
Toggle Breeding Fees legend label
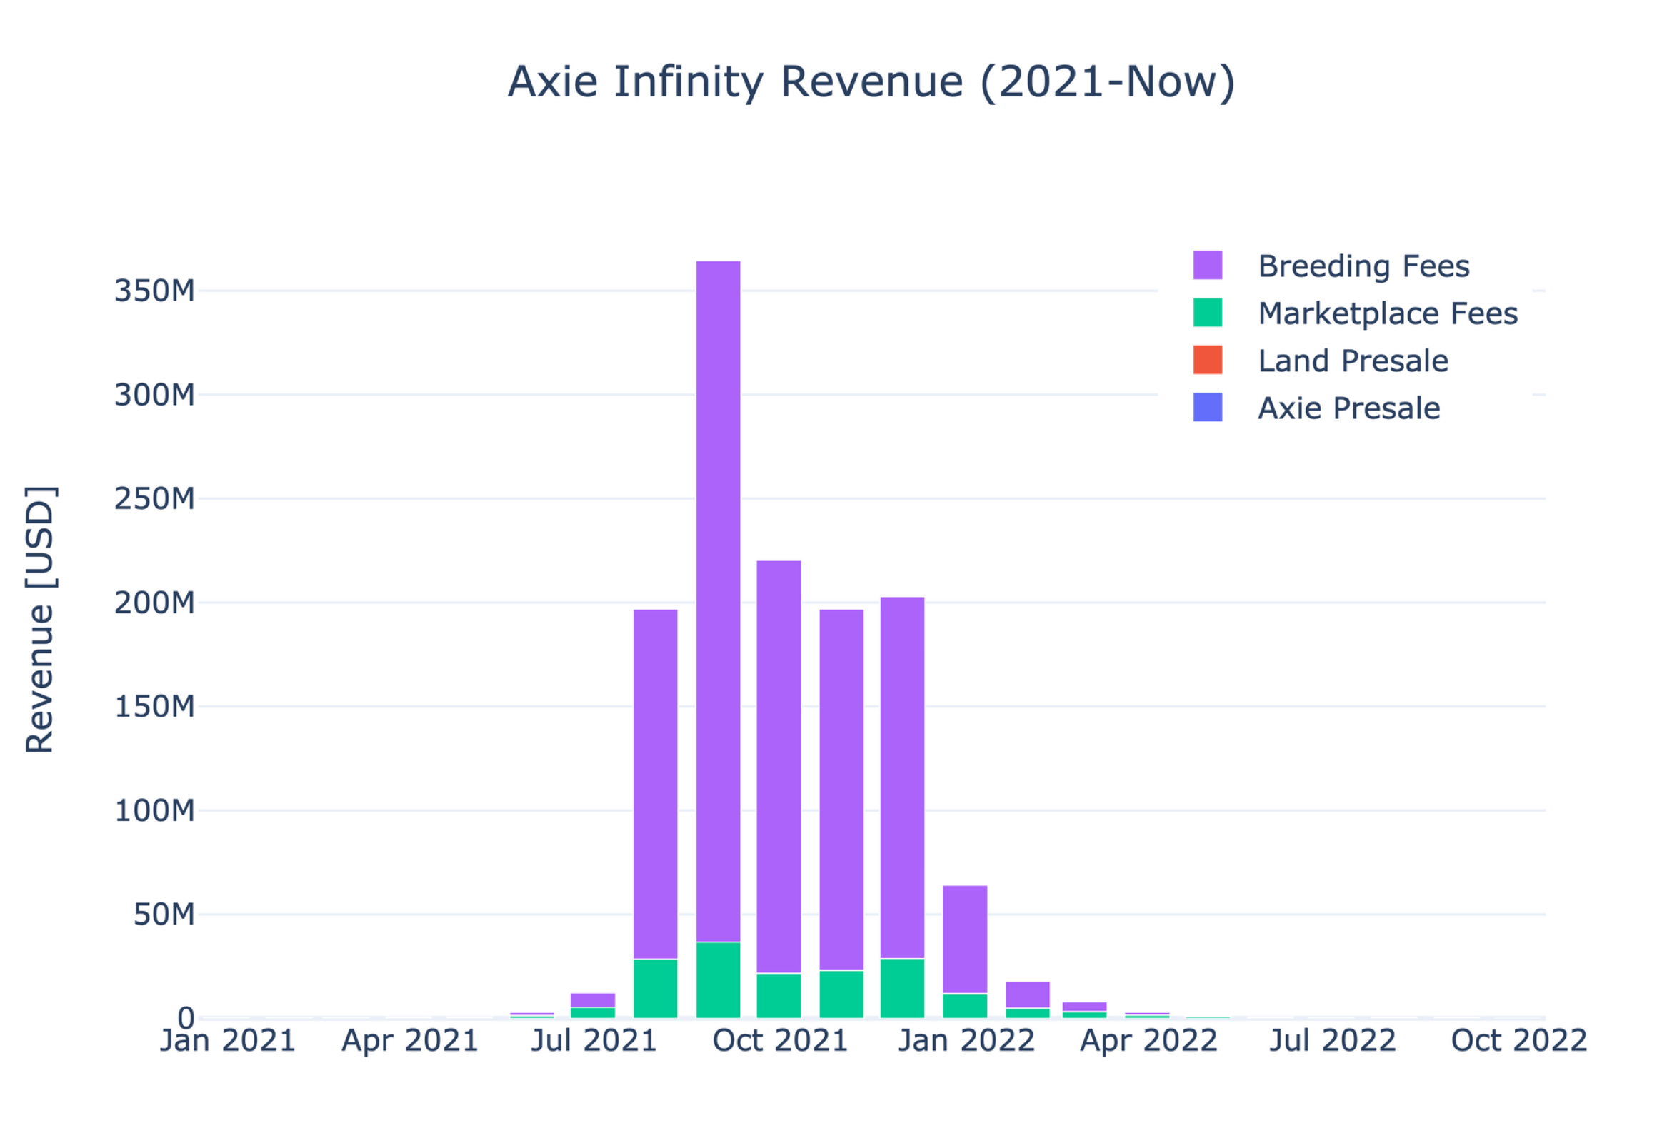1363,266
